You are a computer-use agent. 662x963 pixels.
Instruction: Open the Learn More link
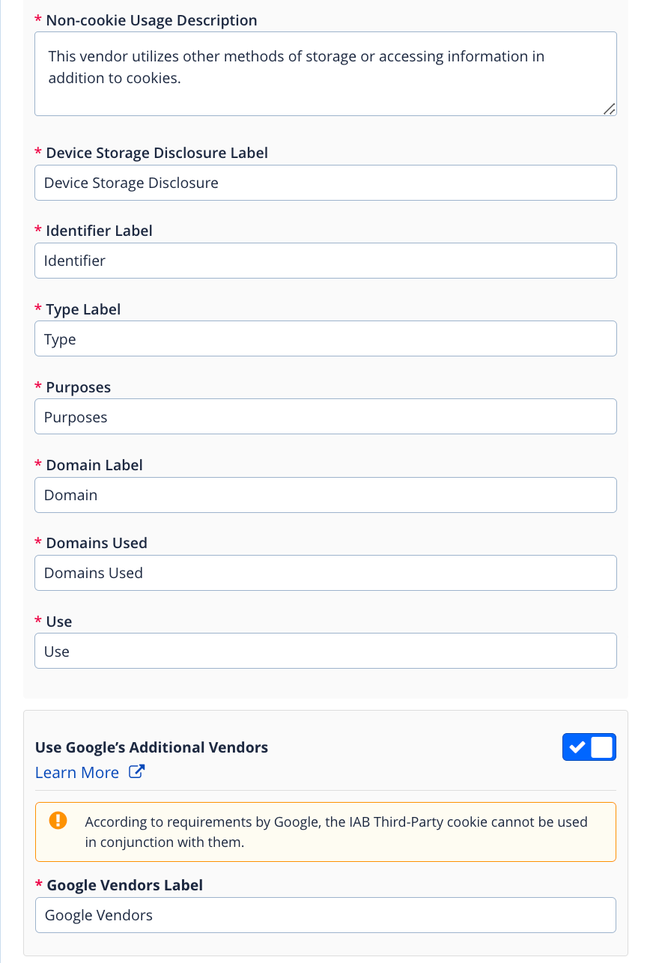point(77,773)
